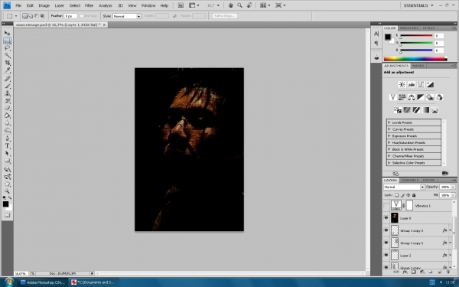Toggle lock image pixels
This screenshot has width=459, height=287.
402,195
